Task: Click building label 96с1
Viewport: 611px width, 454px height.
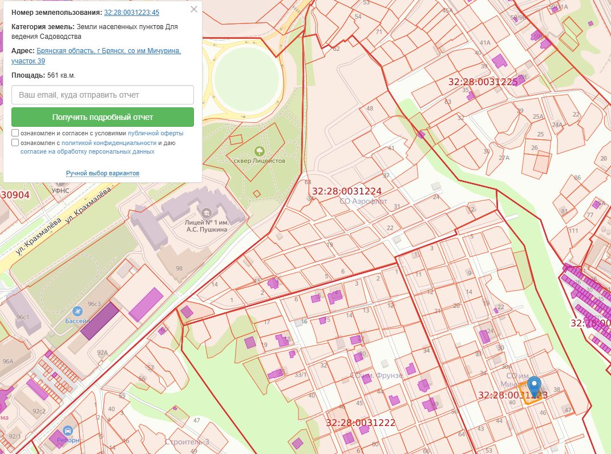Action: 23,317
